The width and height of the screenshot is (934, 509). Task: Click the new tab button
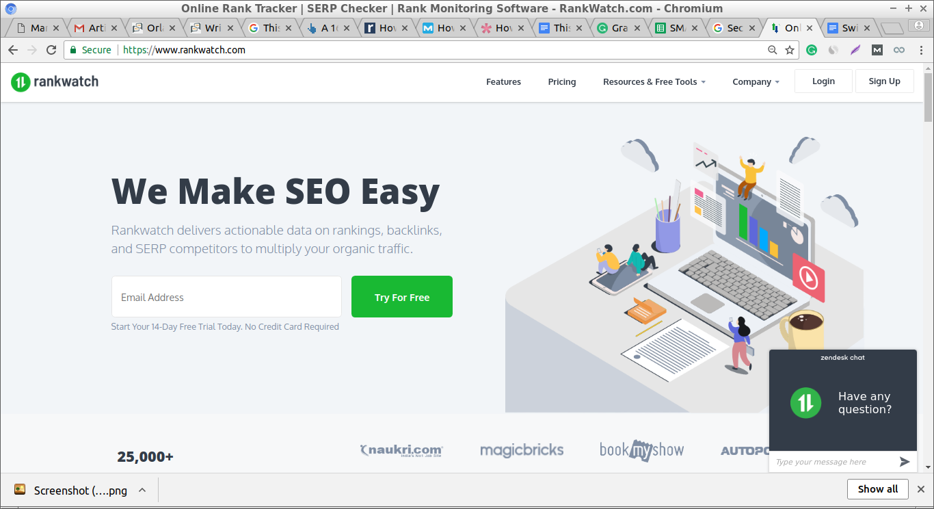click(892, 28)
